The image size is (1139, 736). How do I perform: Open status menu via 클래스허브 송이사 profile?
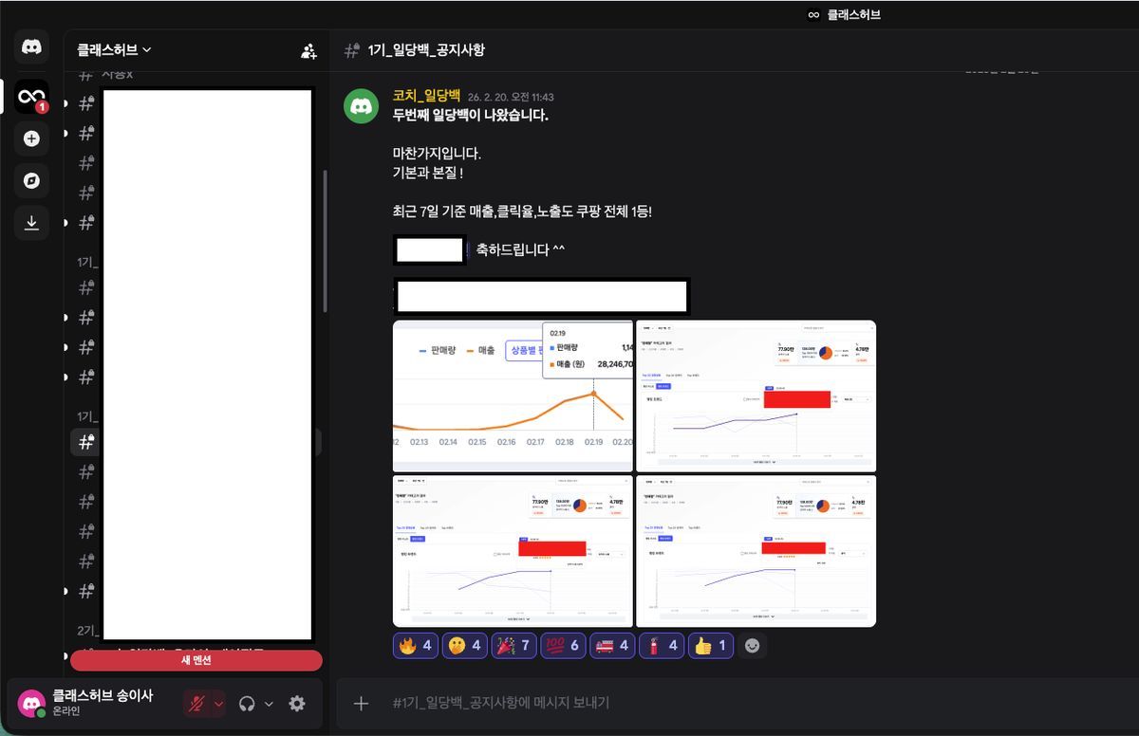[x=31, y=702]
